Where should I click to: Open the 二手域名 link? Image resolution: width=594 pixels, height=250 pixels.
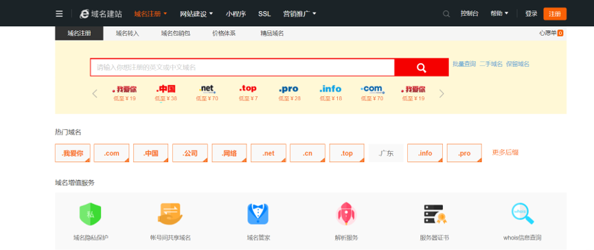tap(491, 64)
